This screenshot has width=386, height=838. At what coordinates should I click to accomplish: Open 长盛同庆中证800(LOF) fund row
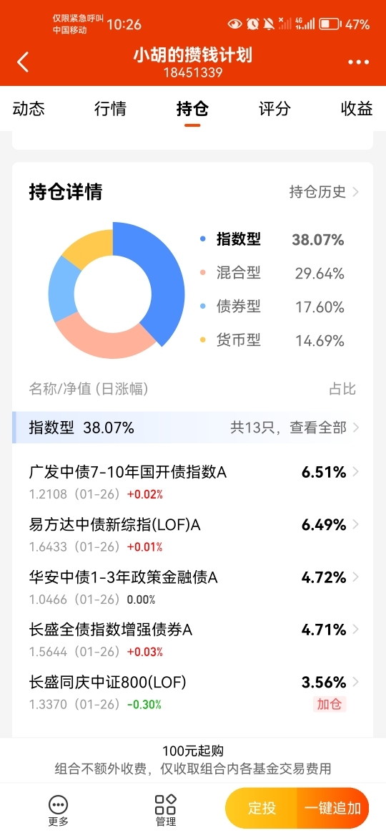tap(193, 693)
